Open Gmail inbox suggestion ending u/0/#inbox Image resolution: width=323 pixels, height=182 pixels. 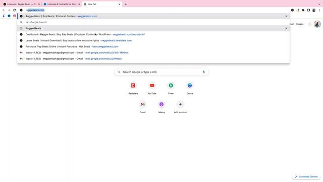coord(153,59)
